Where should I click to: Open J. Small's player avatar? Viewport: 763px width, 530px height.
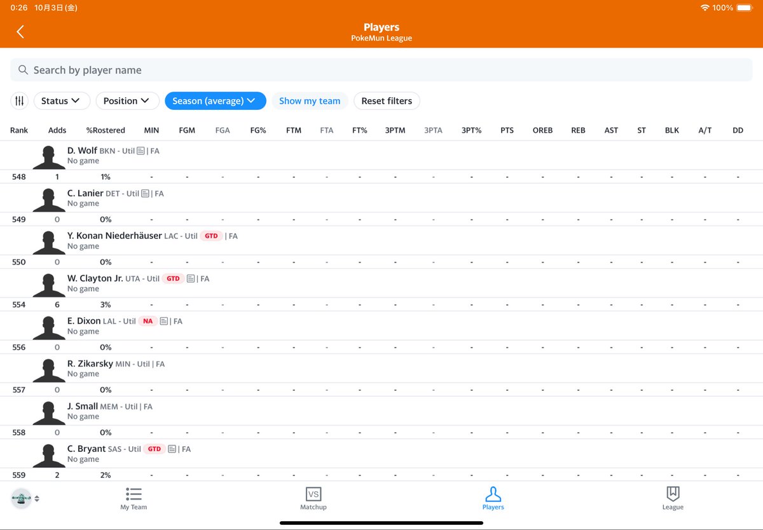pos(49,412)
